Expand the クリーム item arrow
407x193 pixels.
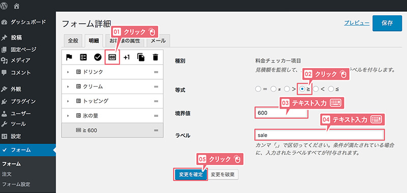pos(68,86)
